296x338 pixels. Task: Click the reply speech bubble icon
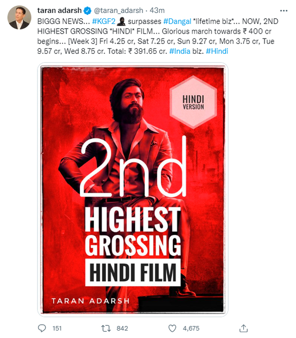[42, 328]
